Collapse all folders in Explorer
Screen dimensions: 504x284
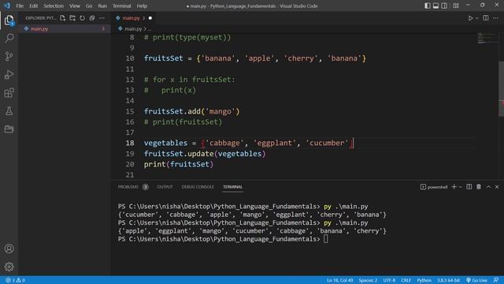(92, 18)
